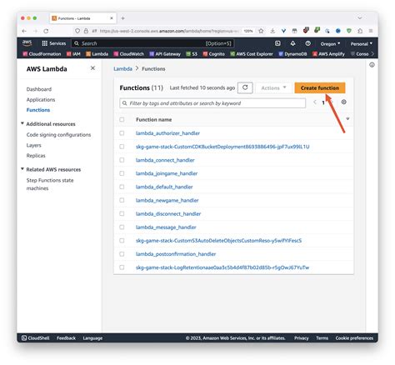The image size is (395, 365).
Task: Open the info panel icon
Action: click(x=372, y=65)
